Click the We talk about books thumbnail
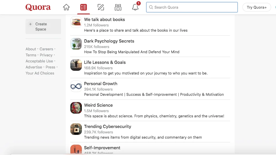 (76, 22)
